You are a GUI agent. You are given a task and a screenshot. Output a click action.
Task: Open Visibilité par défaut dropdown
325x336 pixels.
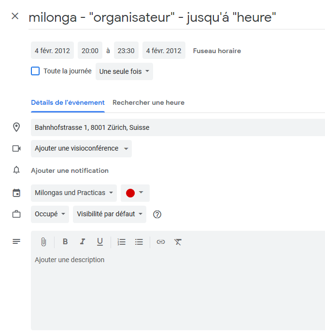point(110,214)
